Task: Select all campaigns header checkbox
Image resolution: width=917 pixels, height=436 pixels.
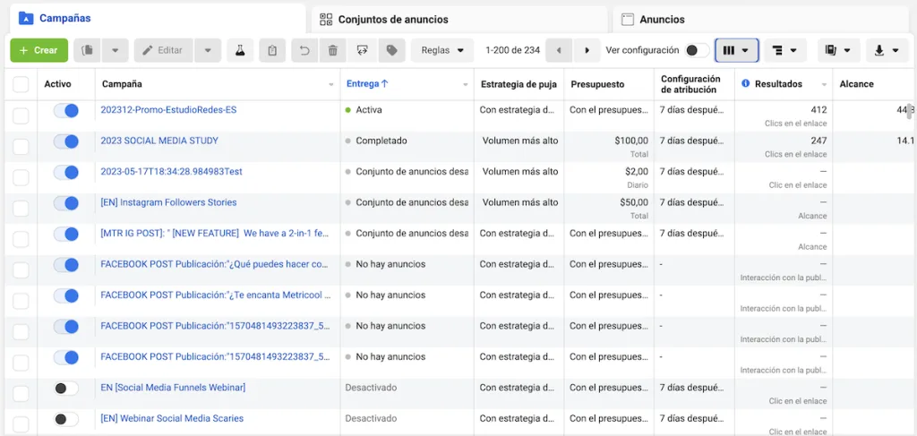Action: (21, 84)
